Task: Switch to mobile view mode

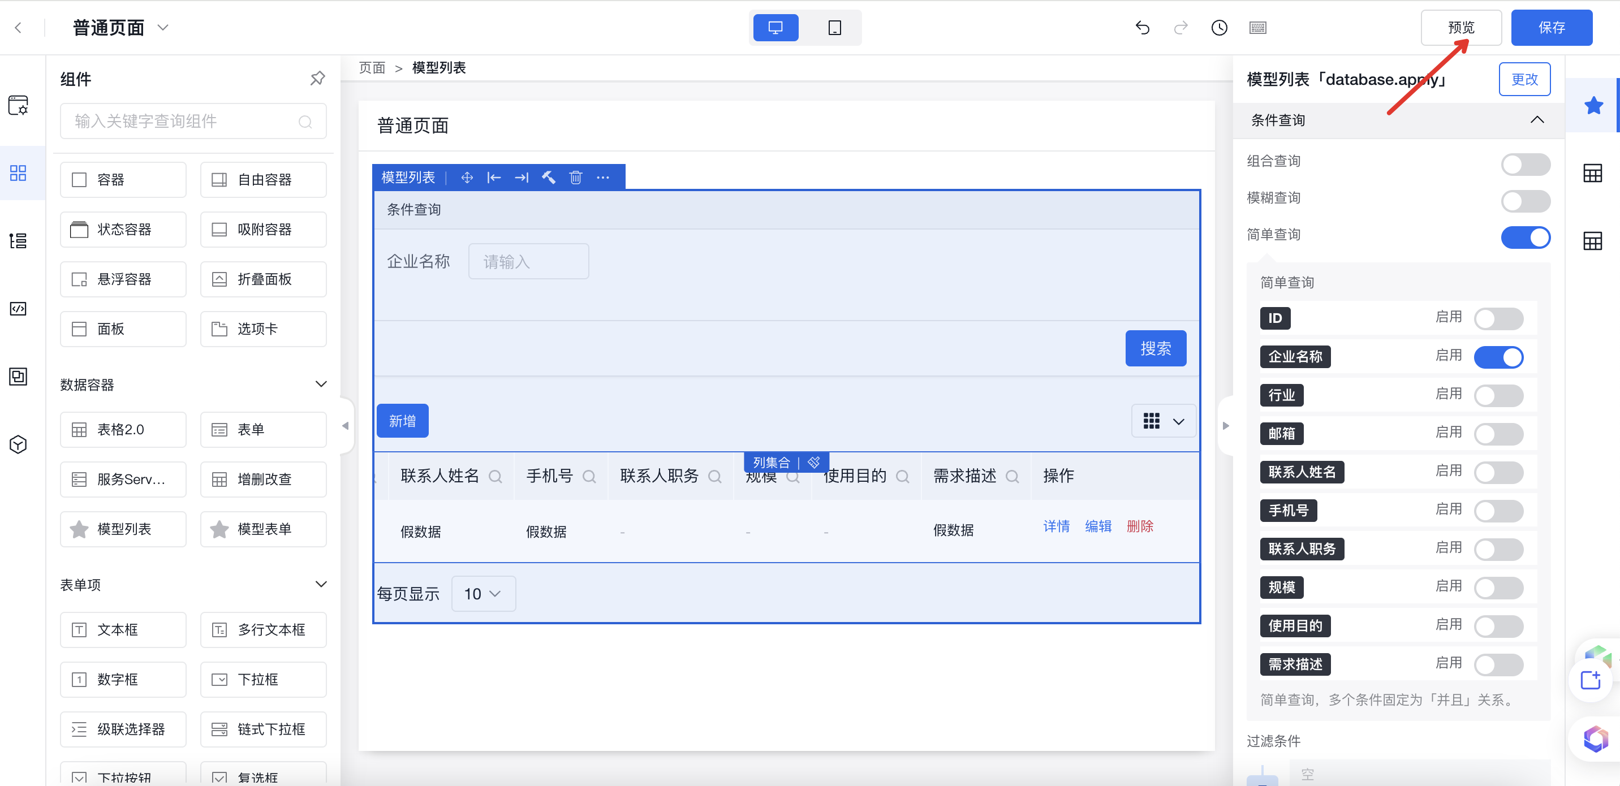Action: pos(834,28)
